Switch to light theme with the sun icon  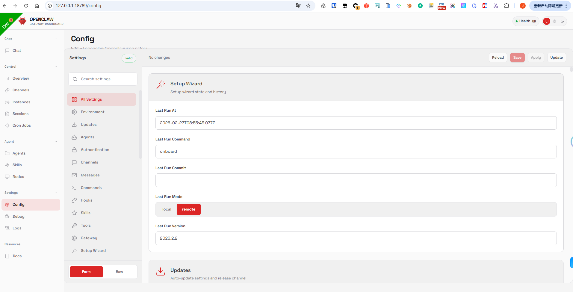[554, 21]
